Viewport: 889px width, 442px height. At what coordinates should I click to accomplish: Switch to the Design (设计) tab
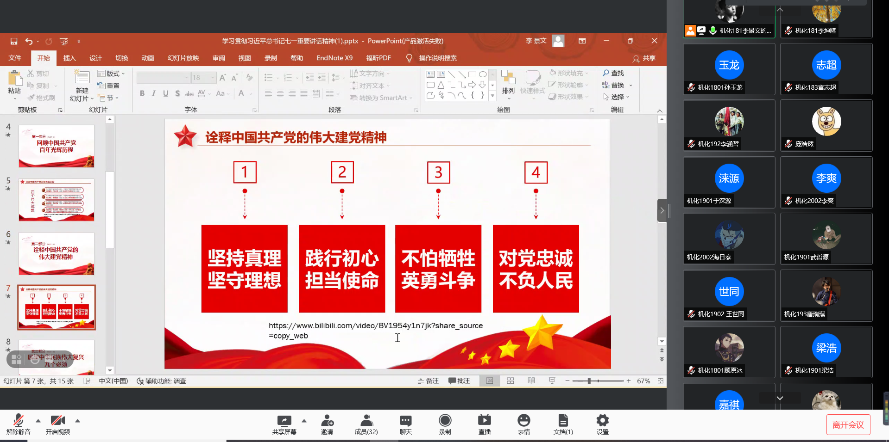coord(95,58)
